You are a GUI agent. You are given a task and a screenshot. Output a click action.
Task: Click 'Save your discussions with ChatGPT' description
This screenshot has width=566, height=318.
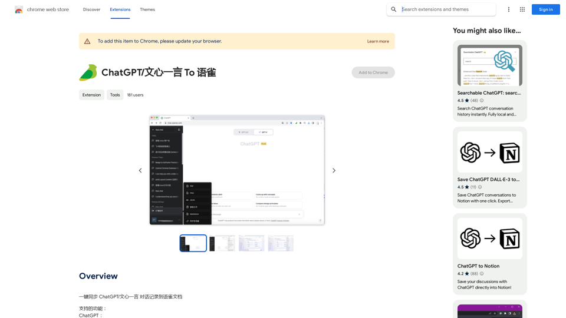pos(484,284)
